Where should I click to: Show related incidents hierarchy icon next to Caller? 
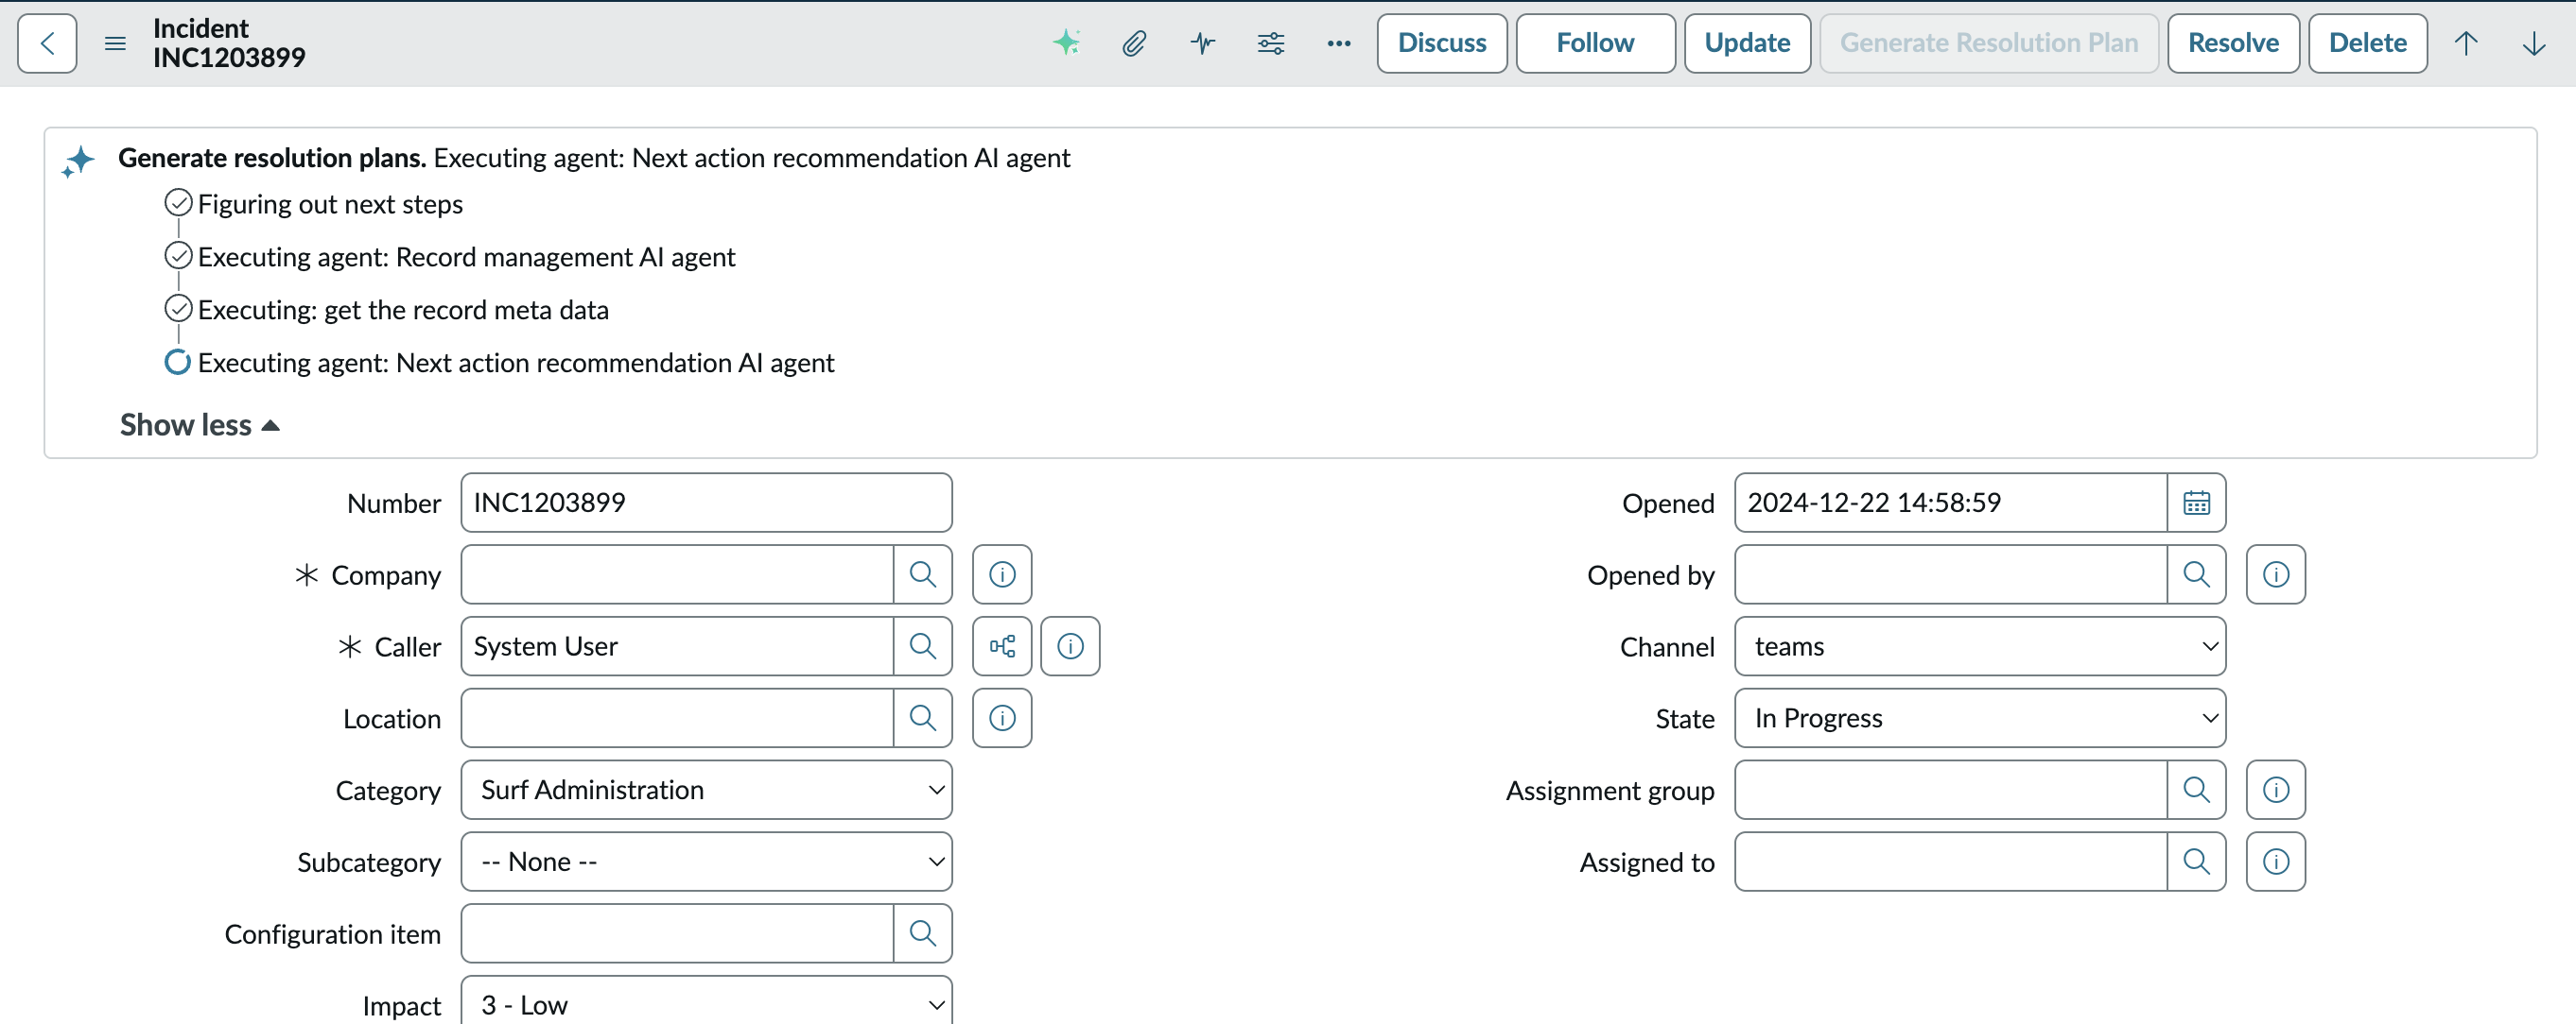point(1002,646)
